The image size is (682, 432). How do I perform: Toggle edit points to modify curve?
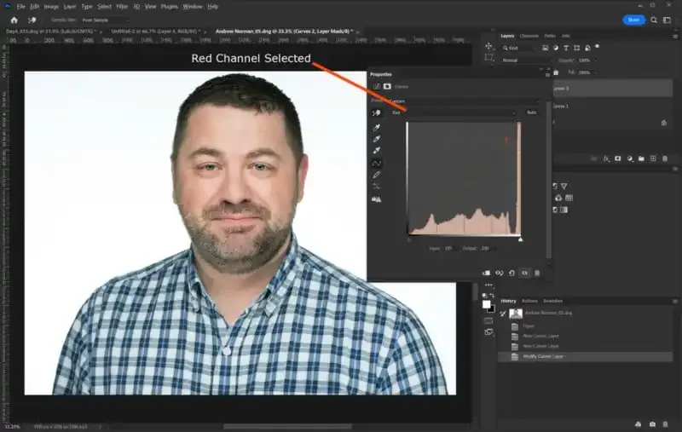point(377,164)
